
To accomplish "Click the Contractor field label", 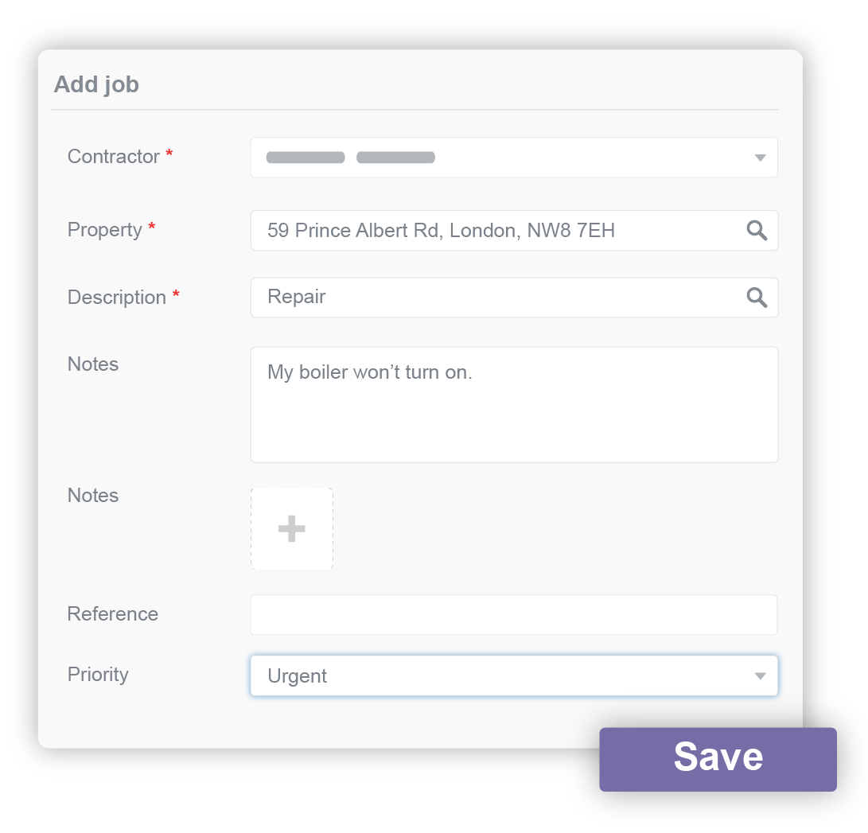I will point(114,157).
